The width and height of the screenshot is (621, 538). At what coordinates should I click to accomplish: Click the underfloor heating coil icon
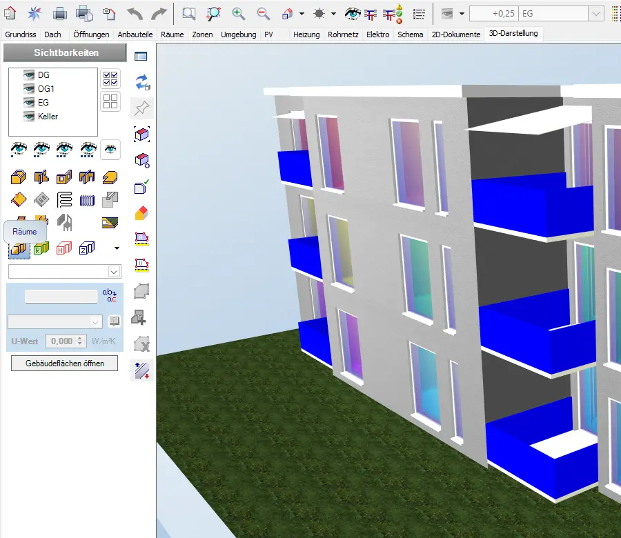64,200
